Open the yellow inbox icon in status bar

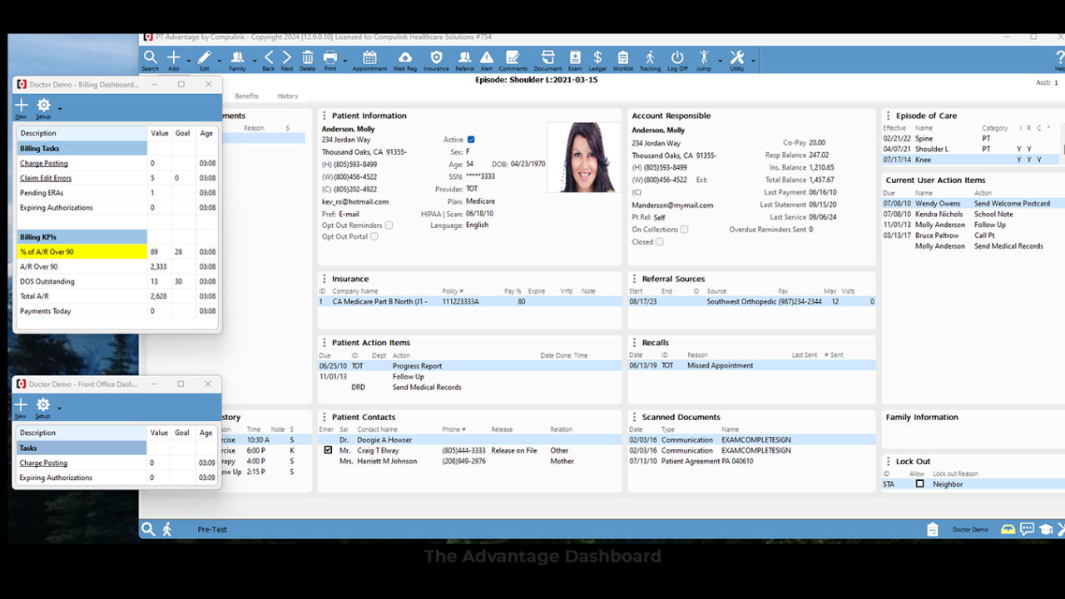(x=1008, y=529)
